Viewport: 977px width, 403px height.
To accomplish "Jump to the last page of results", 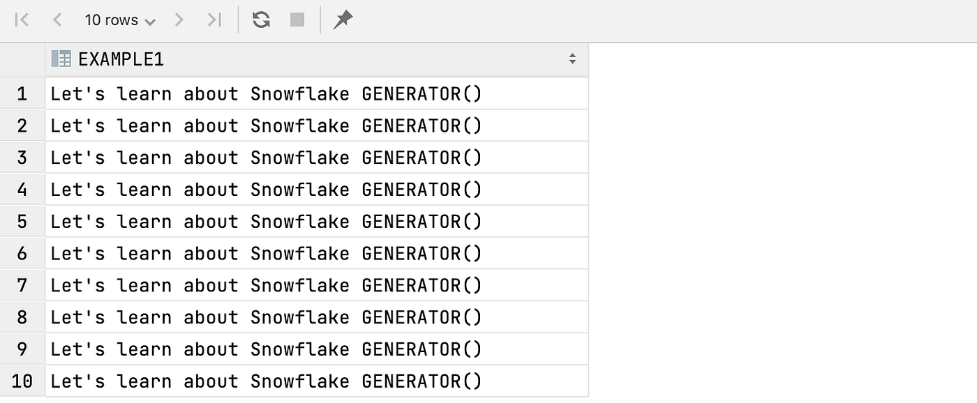I will point(214,20).
